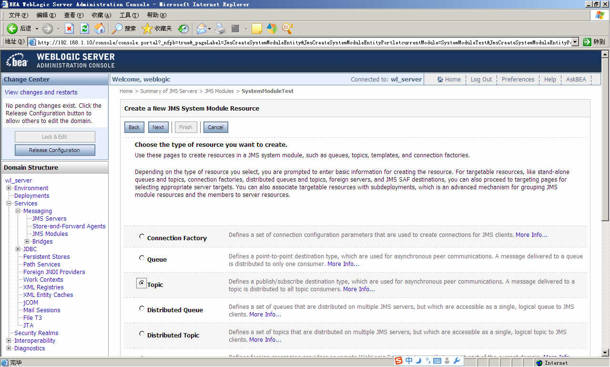
Task: Click the Internet zone globe in the status bar
Action: pos(539,363)
